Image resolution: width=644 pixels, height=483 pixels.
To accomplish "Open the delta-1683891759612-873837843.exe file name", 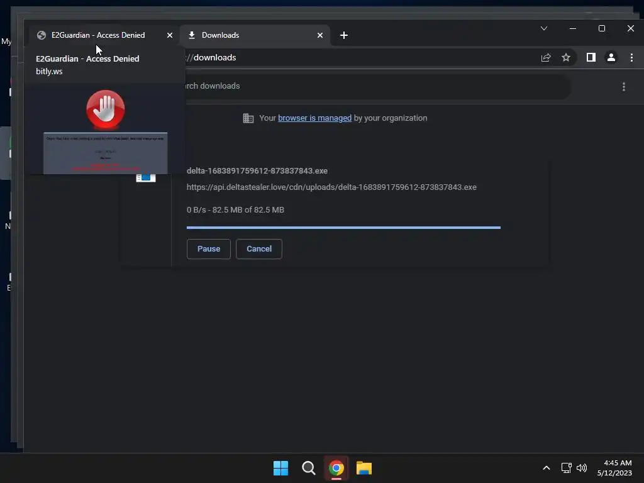I will [257, 171].
